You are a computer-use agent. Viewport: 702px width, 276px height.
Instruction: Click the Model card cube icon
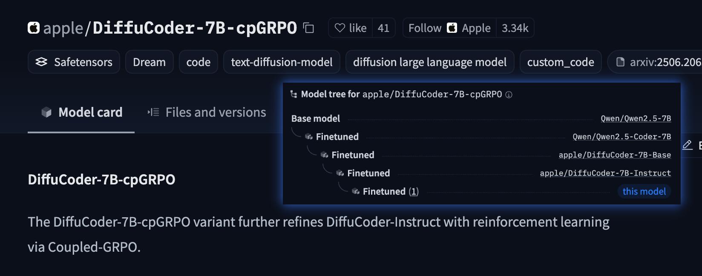[x=46, y=112]
